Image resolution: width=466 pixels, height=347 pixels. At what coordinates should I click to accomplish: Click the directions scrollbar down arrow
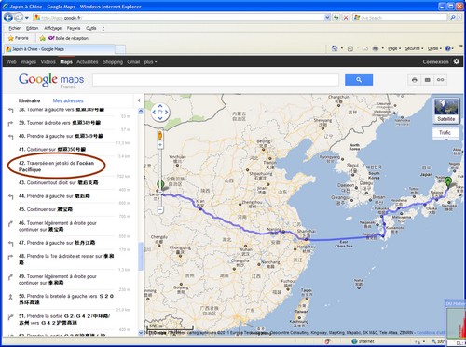click(x=141, y=333)
